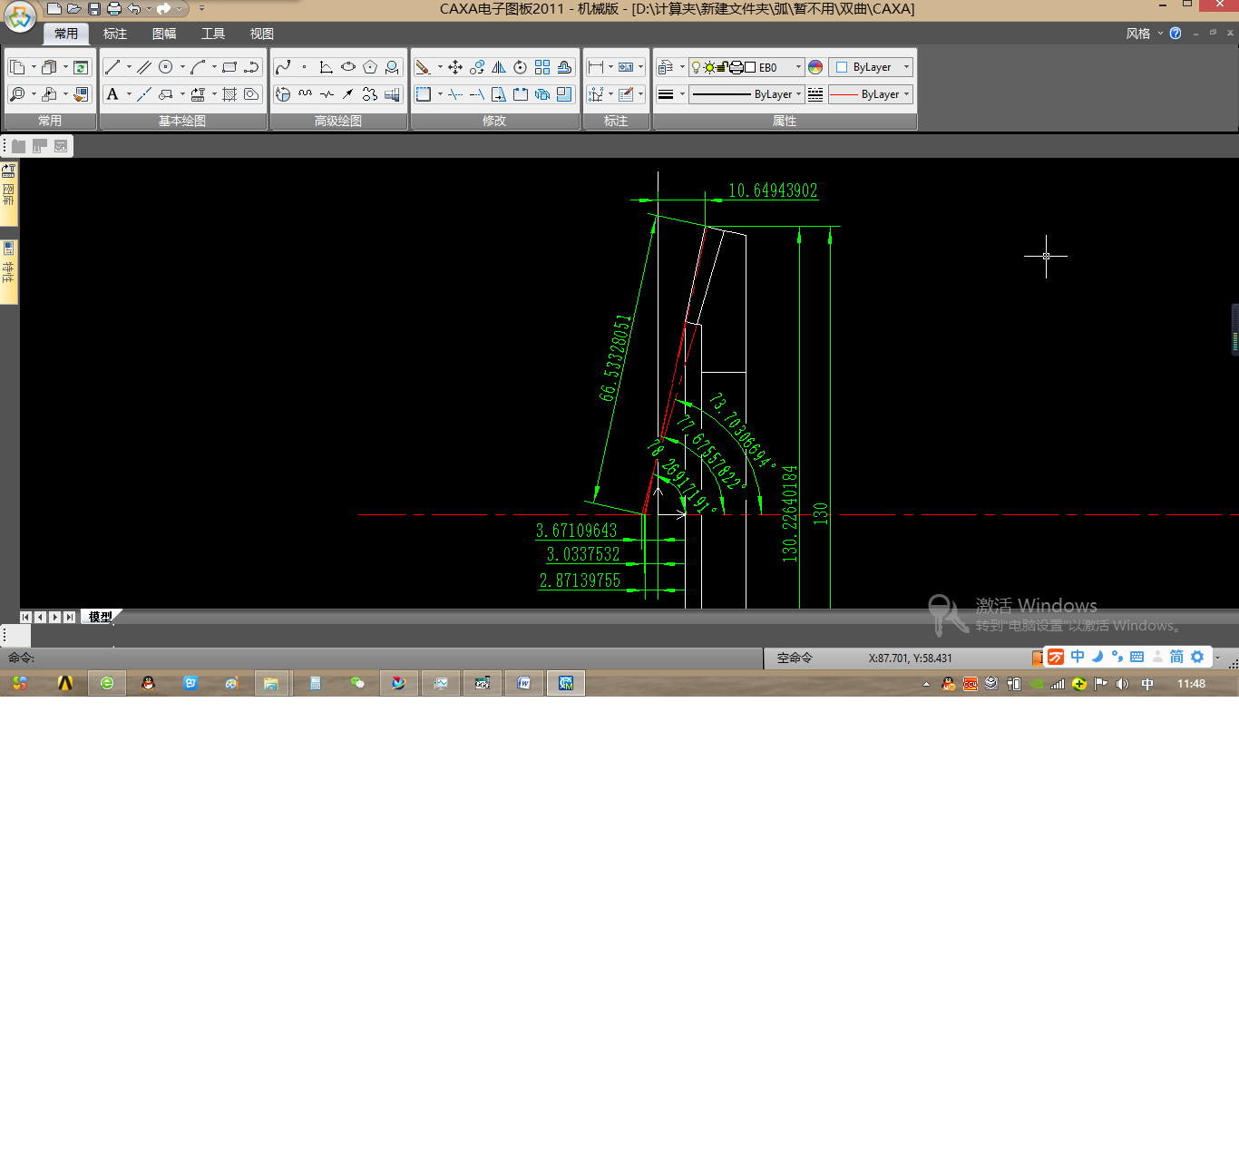The height and width of the screenshot is (1161, 1239).
Task: Select the Hatch fill tool
Action: [x=229, y=94]
